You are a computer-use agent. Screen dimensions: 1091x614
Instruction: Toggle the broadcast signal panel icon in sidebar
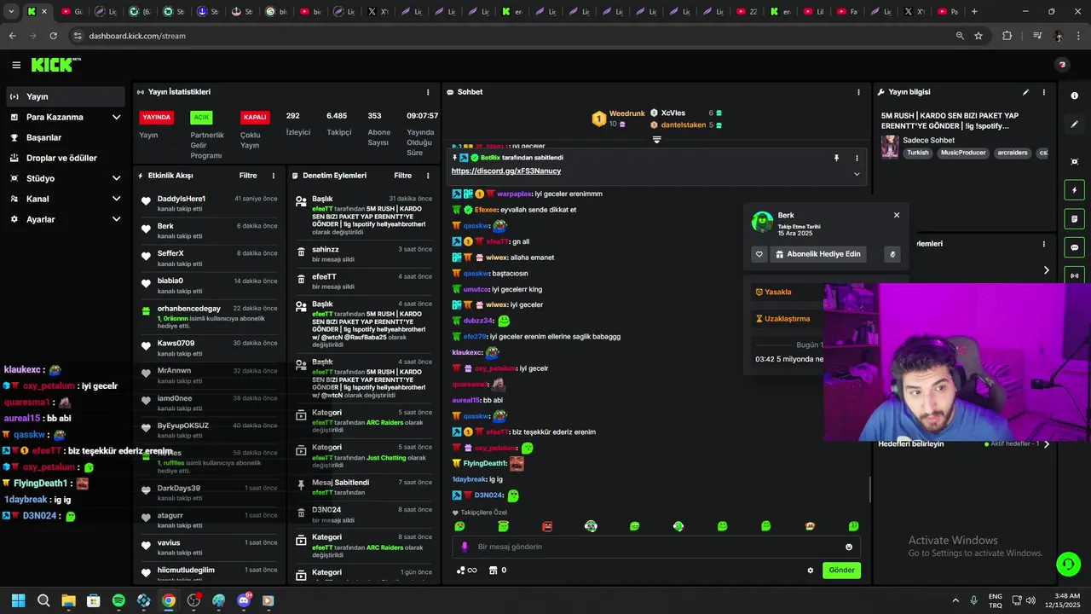[x=1075, y=275]
